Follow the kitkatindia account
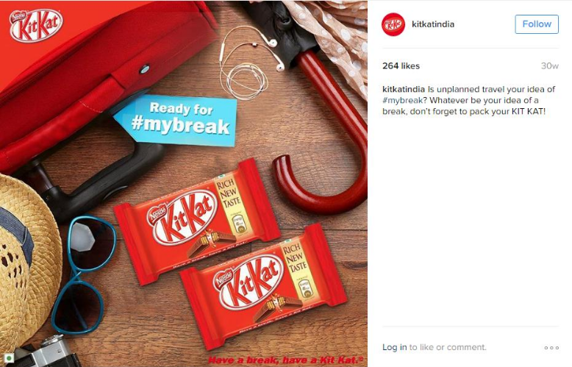 [537, 24]
